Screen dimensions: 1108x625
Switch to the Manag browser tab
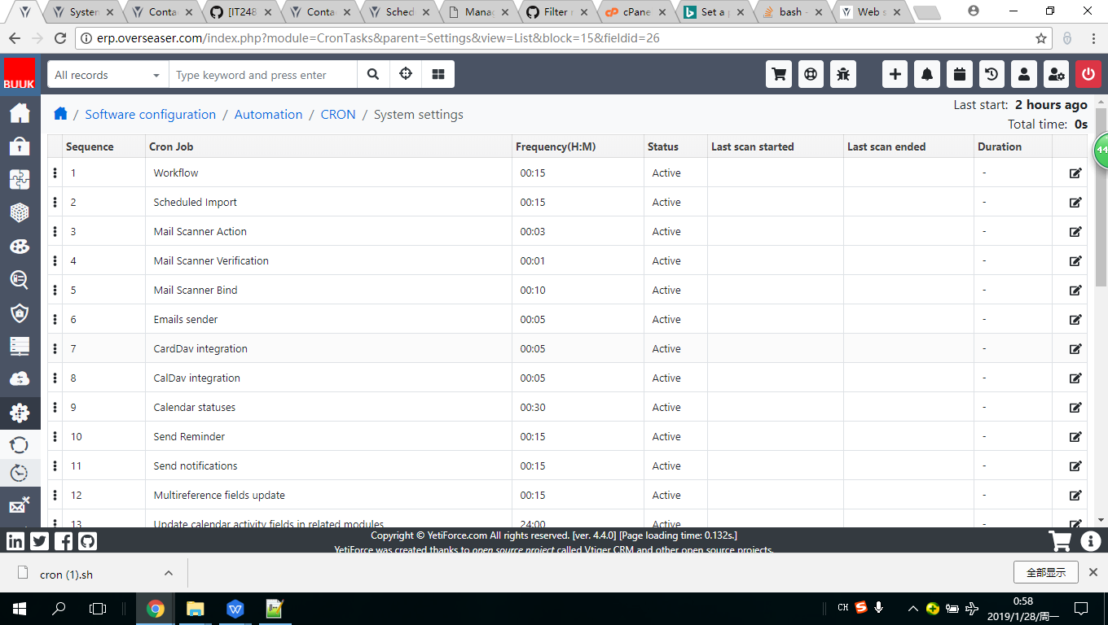[478, 12]
